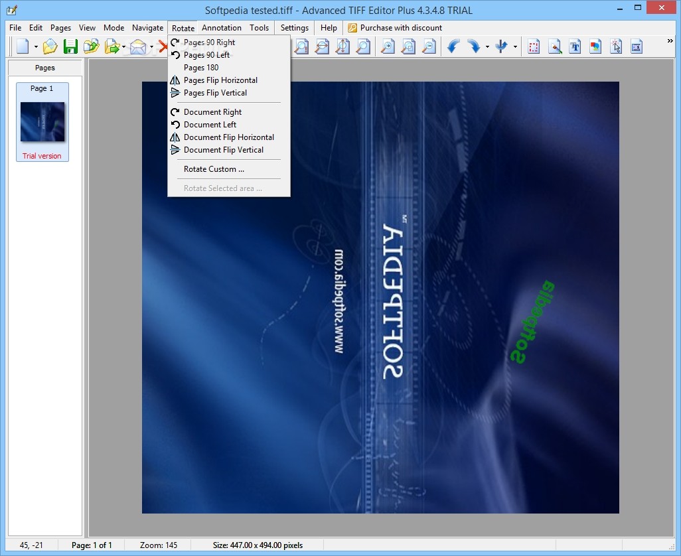Image resolution: width=681 pixels, height=556 pixels.
Task: Click the green Save floppy disk icon
Action: tap(70, 46)
